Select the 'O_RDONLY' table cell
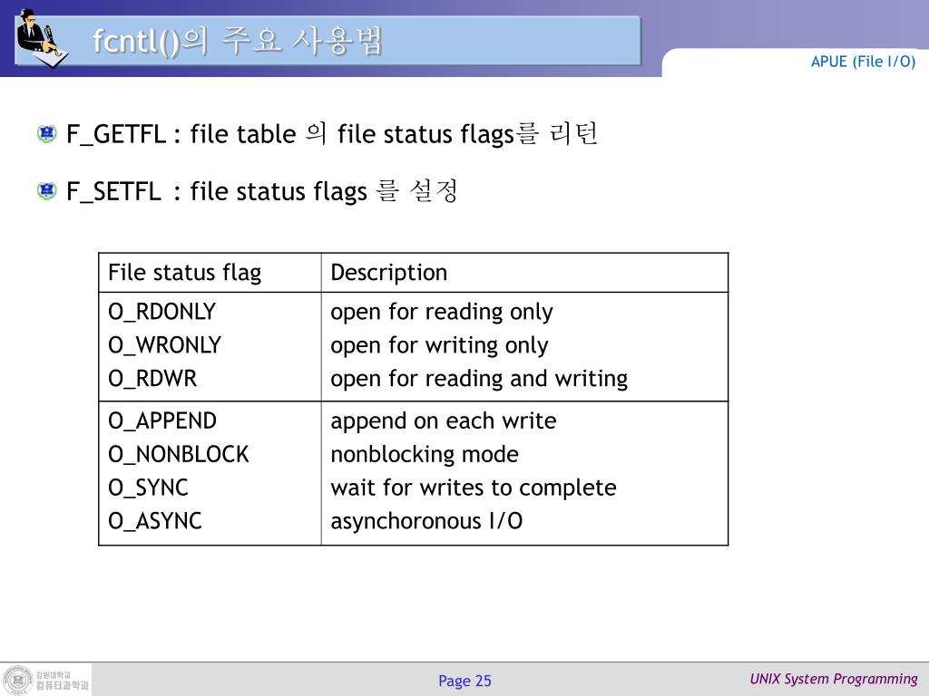Viewport: 929px width, 696px height. [x=161, y=312]
